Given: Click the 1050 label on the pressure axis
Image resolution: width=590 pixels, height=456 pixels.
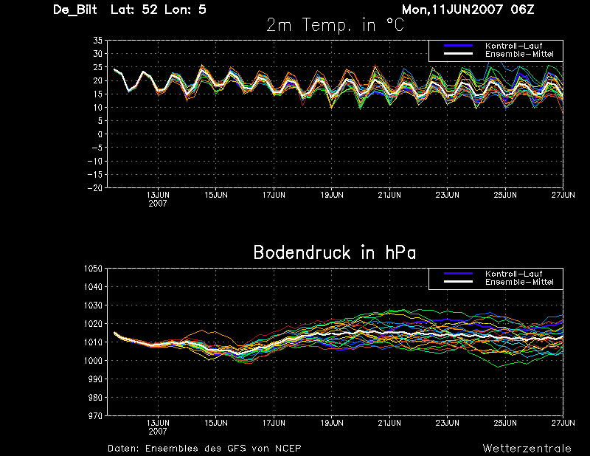Looking at the screenshot, I should pos(93,269).
